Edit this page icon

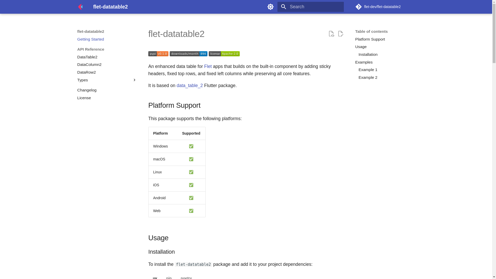point(341,34)
